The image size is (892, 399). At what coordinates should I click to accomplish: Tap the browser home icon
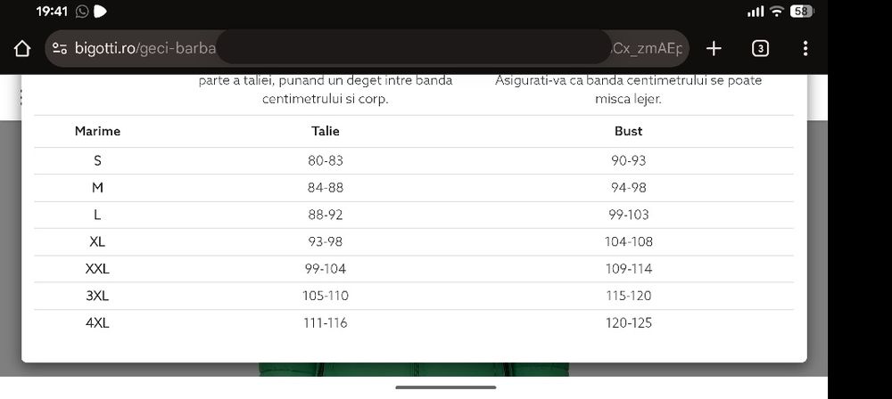coord(21,49)
